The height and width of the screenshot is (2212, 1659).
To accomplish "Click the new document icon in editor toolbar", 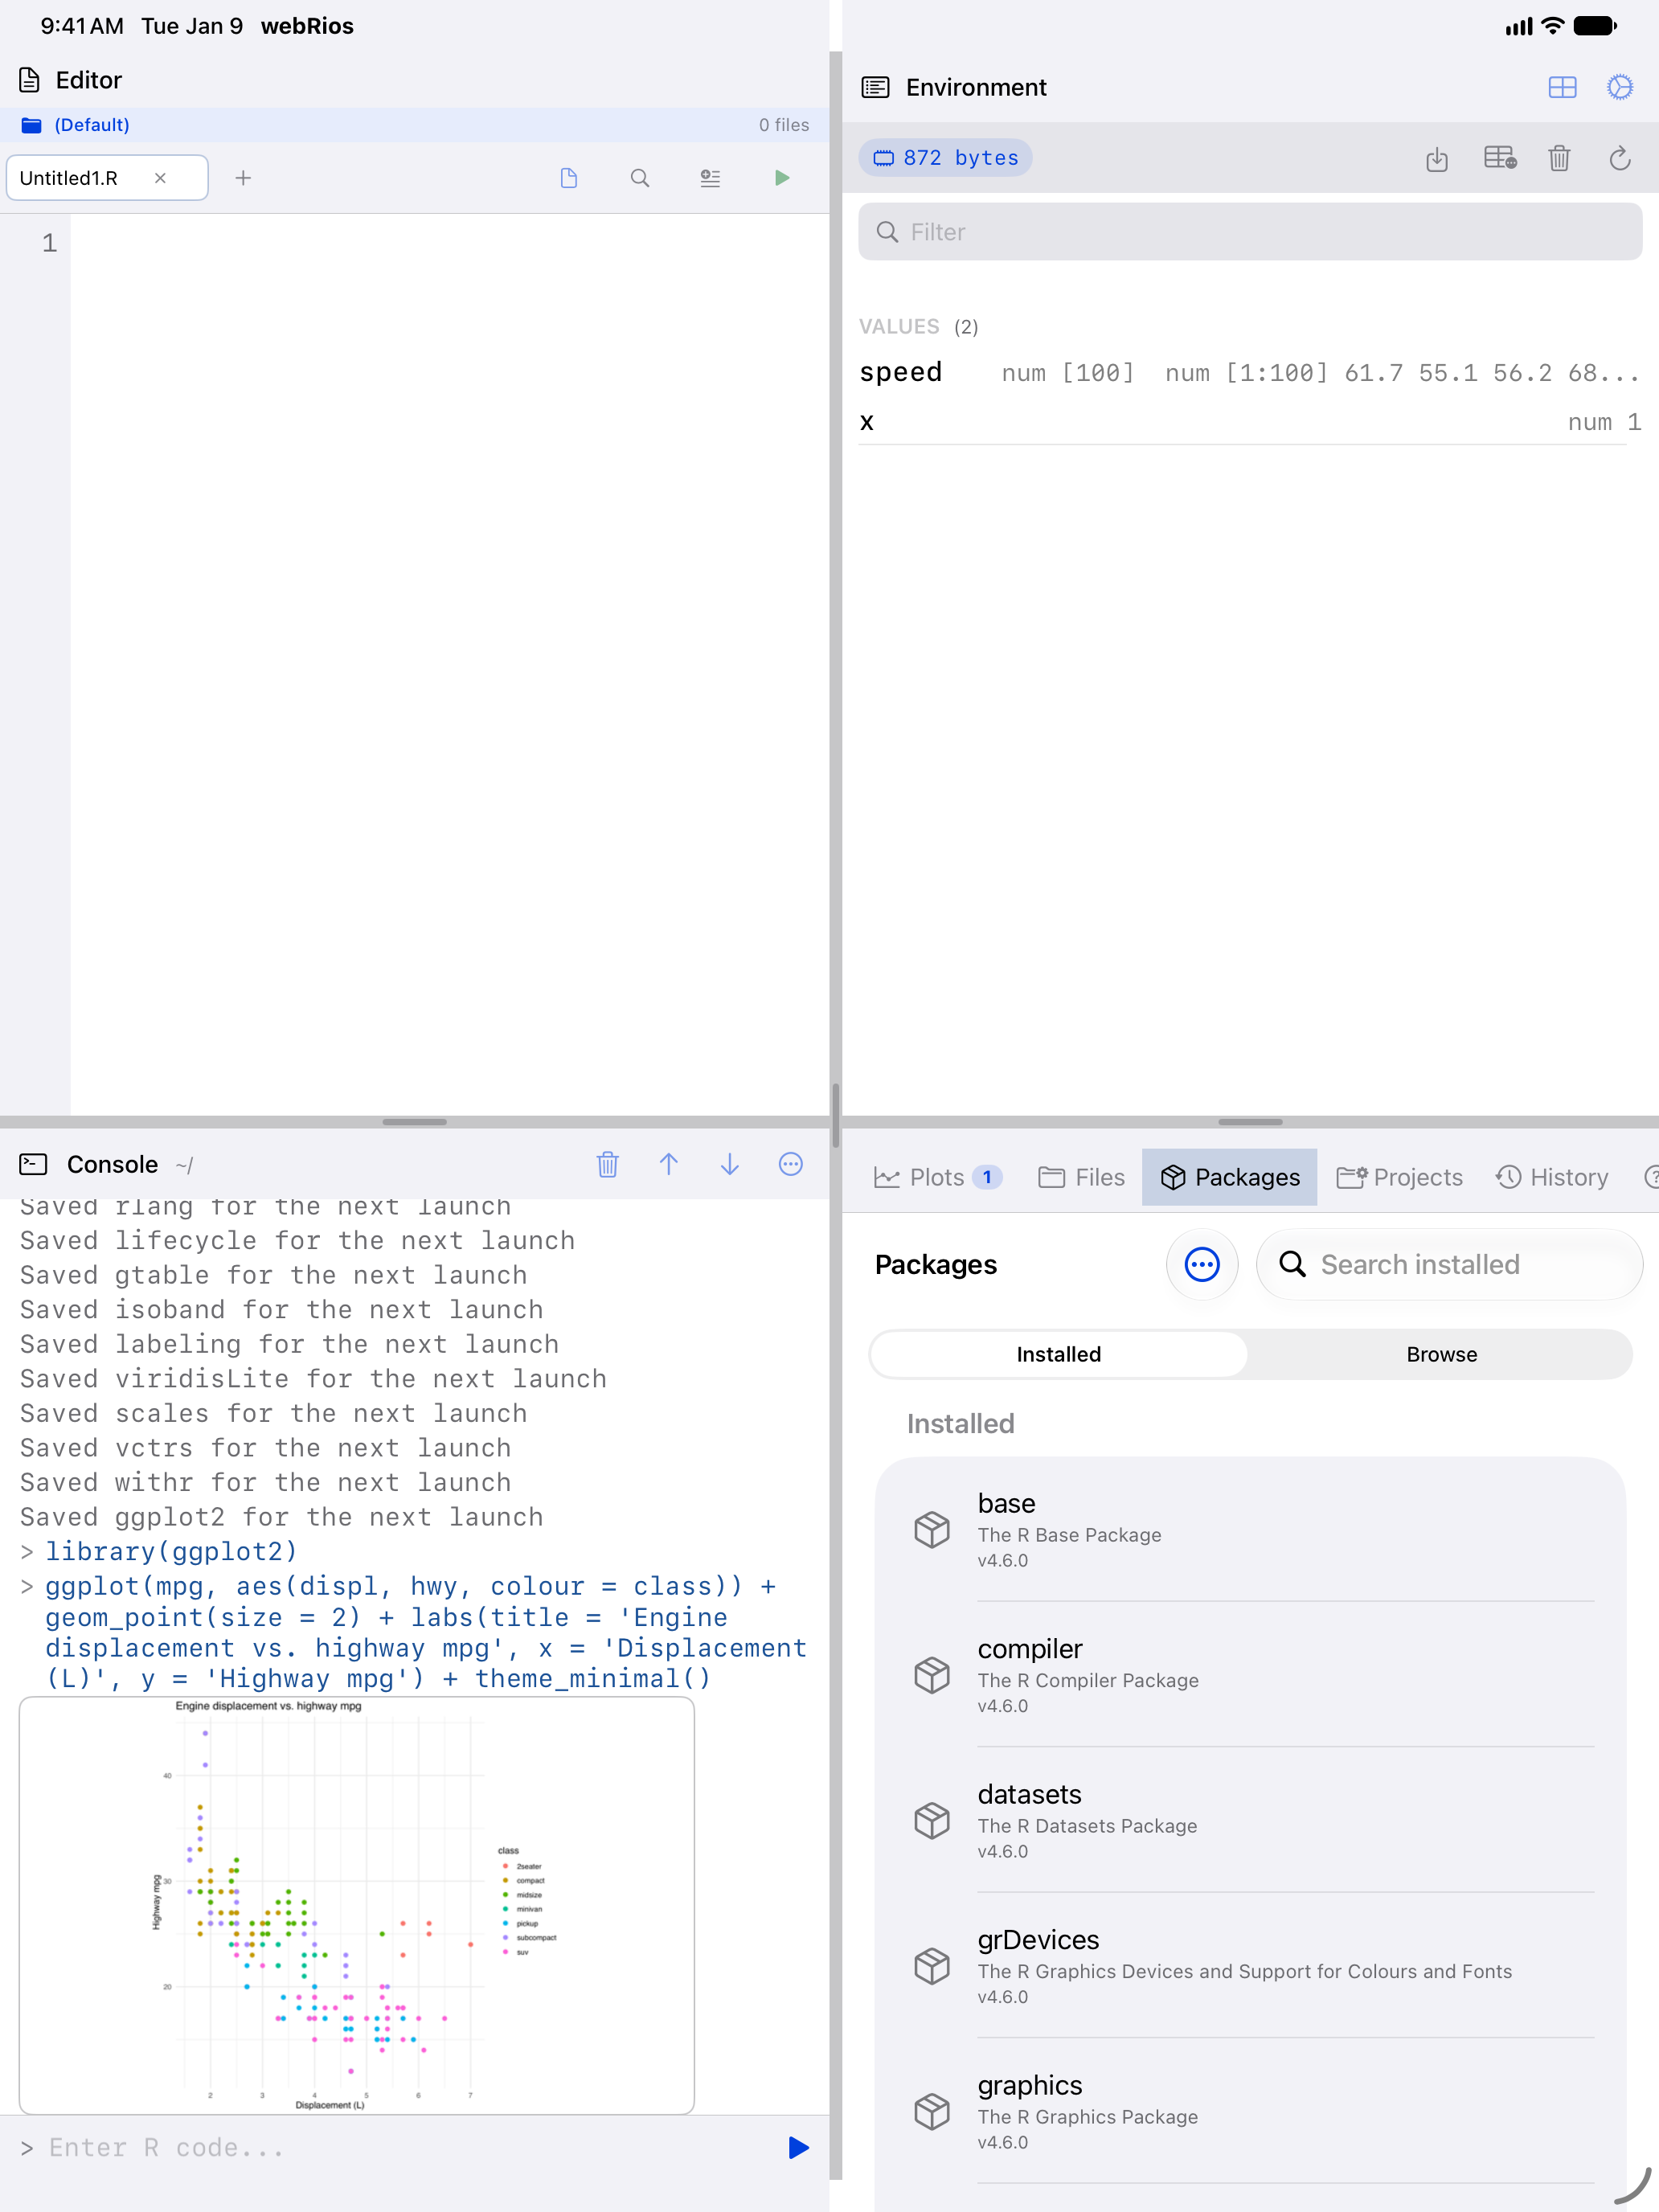I will (569, 178).
